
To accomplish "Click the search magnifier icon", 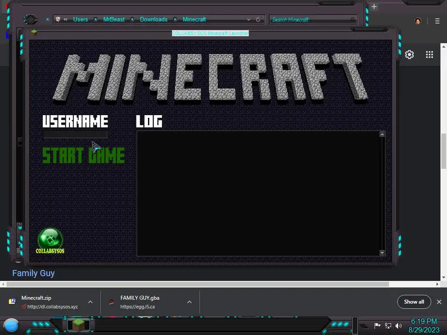I will pyautogui.click(x=353, y=19).
